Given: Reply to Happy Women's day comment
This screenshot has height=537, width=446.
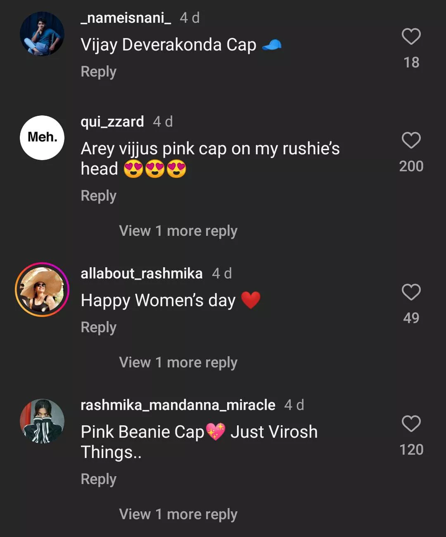Looking at the screenshot, I should click(x=98, y=327).
